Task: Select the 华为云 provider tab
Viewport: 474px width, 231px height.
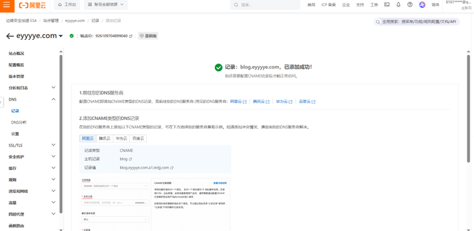Action: coord(122,138)
